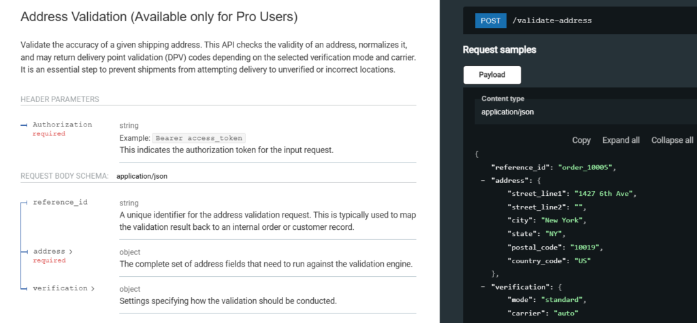The image size is (697, 323).
Task: Click the Request samples heading
Action: coord(499,50)
